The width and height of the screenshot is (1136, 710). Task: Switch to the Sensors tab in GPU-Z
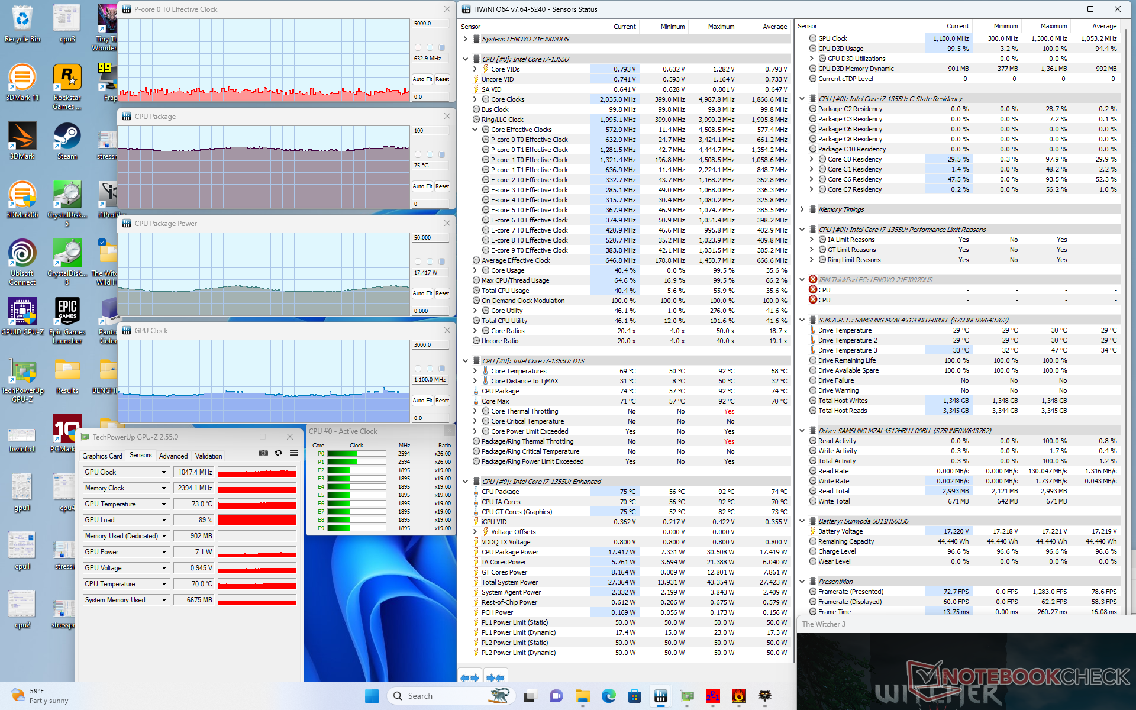click(141, 455)
